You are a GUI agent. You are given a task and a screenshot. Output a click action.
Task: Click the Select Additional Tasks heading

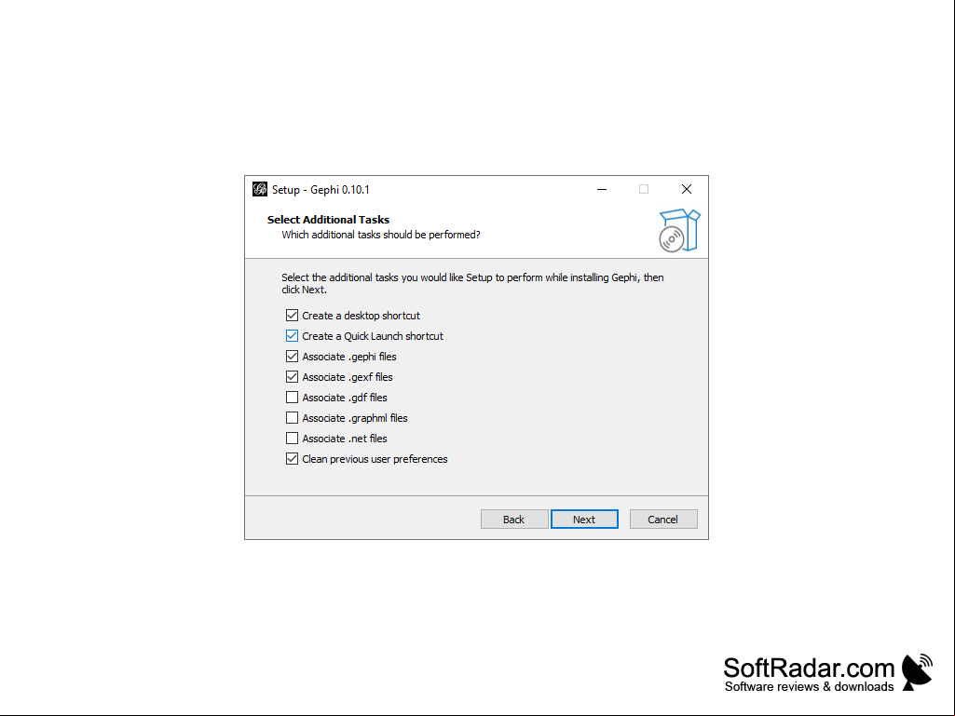tap(328, 220)
